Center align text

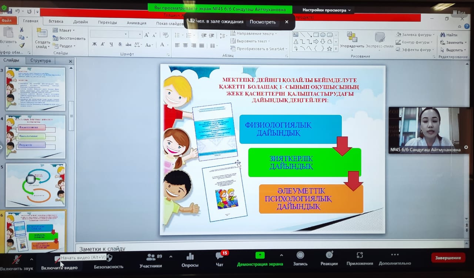[185, 45]
